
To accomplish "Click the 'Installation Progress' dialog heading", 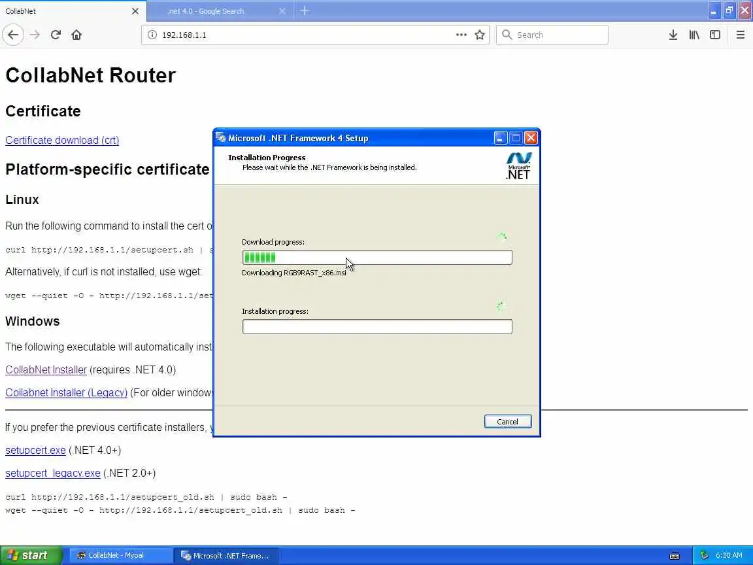I will [x=267, y=158].
